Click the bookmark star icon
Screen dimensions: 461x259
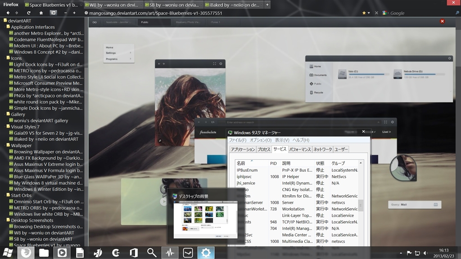364,13
